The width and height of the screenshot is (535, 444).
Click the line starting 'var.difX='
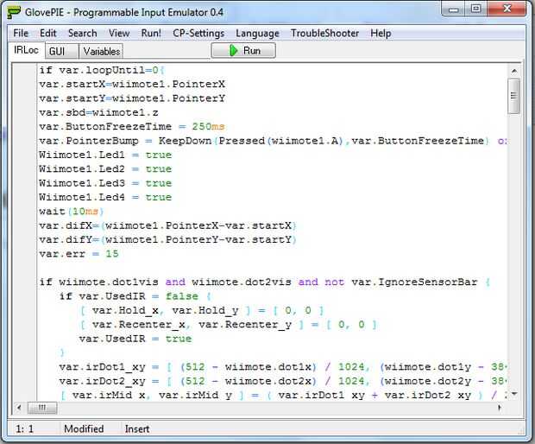pyautogui.click(x=168, y=225)
